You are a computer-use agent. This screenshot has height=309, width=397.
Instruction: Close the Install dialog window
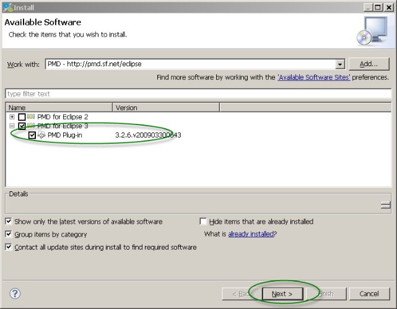[388, 7]
